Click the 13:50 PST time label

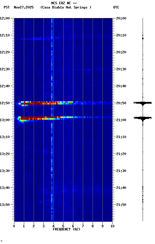(x=5, y=205)
